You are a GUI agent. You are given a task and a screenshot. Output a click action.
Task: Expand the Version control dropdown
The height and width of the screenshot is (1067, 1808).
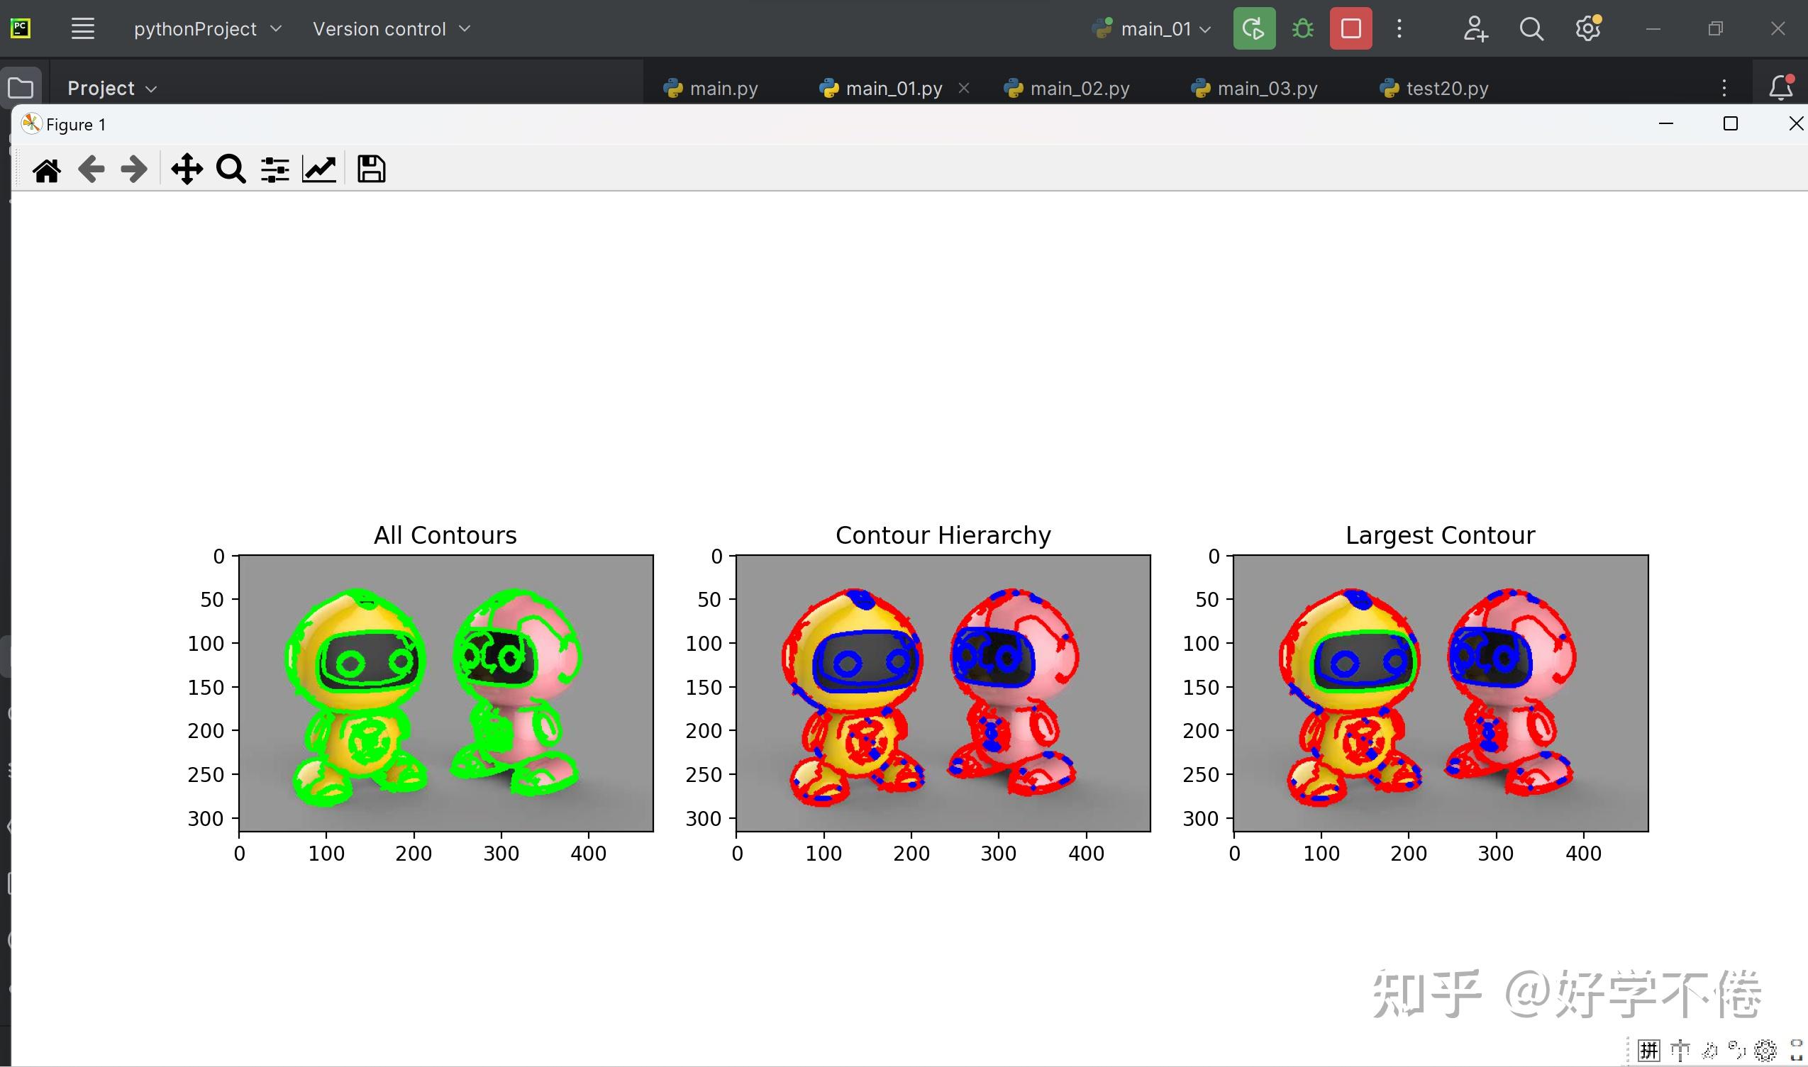[x=392, y=29]
